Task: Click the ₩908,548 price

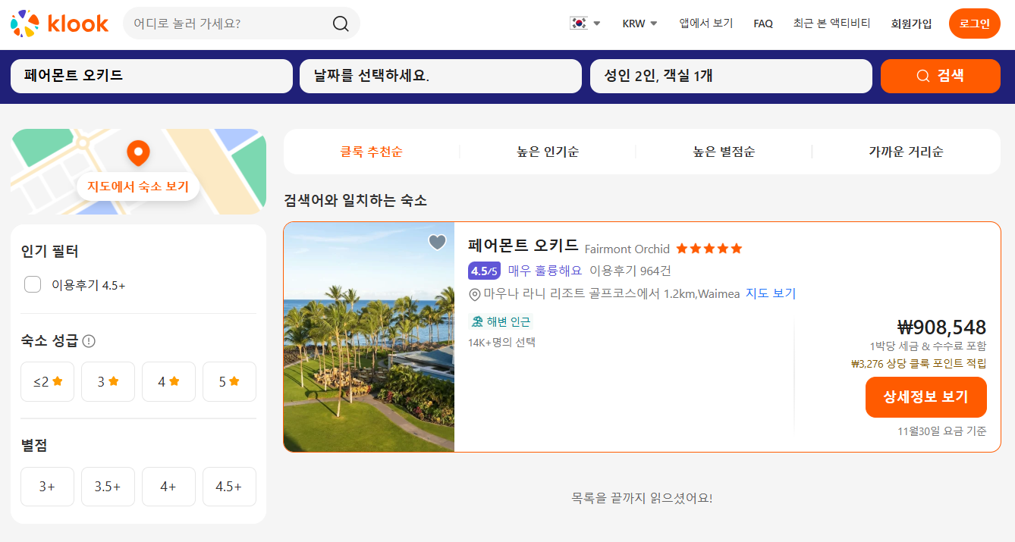Action: pyautogui.click(x=941, y=327)
